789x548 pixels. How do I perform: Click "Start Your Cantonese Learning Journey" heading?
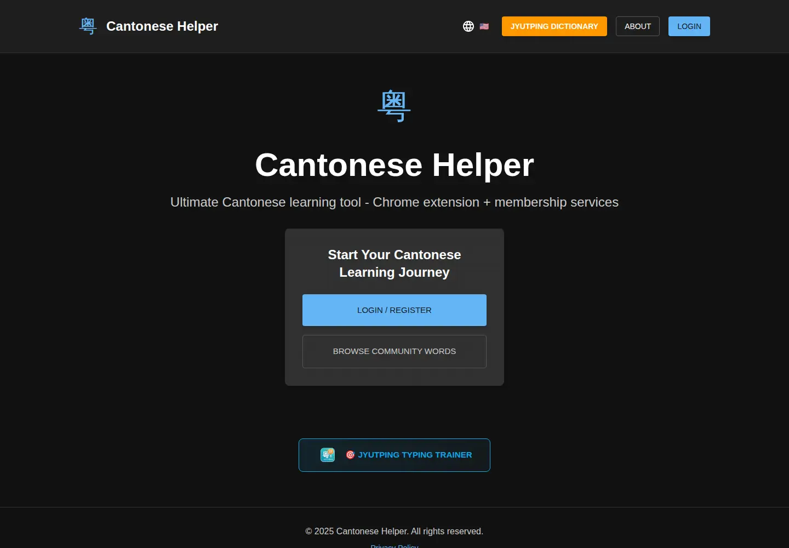point(395,264)
